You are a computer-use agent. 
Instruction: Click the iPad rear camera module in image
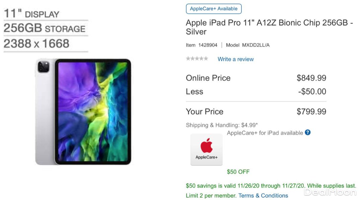click(x=43, y=67)
